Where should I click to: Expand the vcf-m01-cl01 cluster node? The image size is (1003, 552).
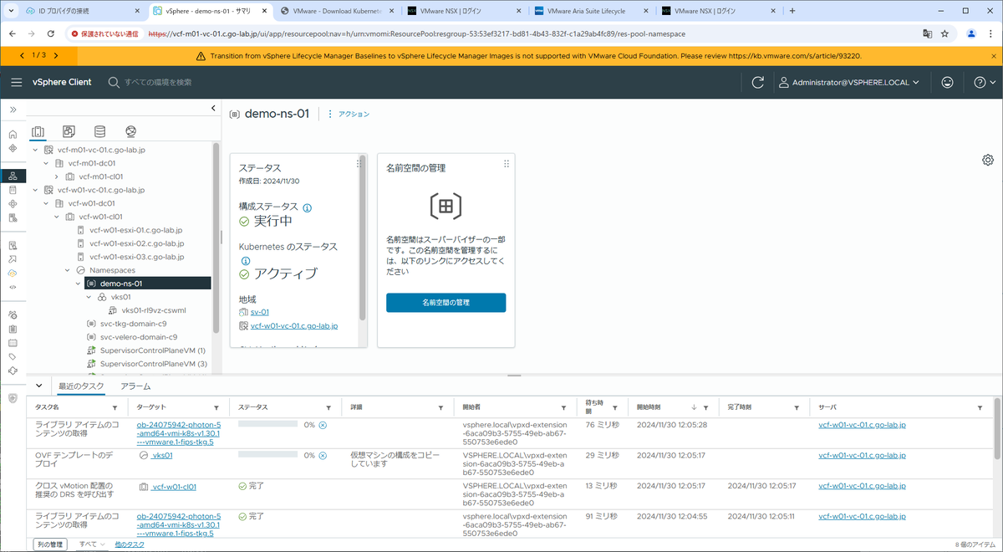[57, 176]
